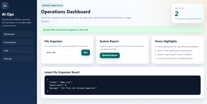Click the DEVPOST DEMO BUILD badge

tap(53, 6)
